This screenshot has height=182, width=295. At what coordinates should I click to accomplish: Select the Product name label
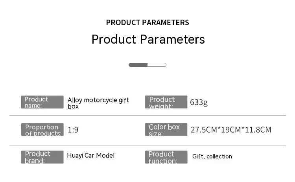point(42,102)
